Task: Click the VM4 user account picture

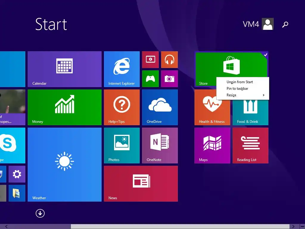Action: [268, 24]
